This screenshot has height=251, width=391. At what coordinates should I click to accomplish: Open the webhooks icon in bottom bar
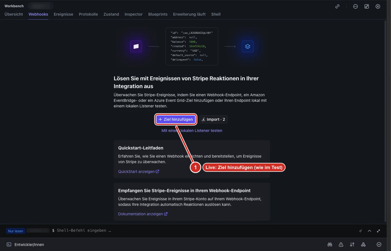(363, 245)
